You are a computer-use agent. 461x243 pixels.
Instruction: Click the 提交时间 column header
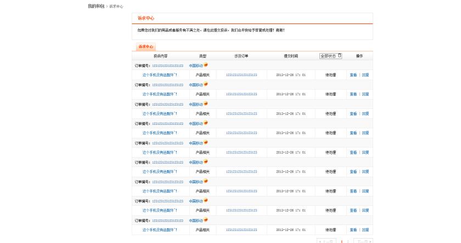click(x=291, y=56)
